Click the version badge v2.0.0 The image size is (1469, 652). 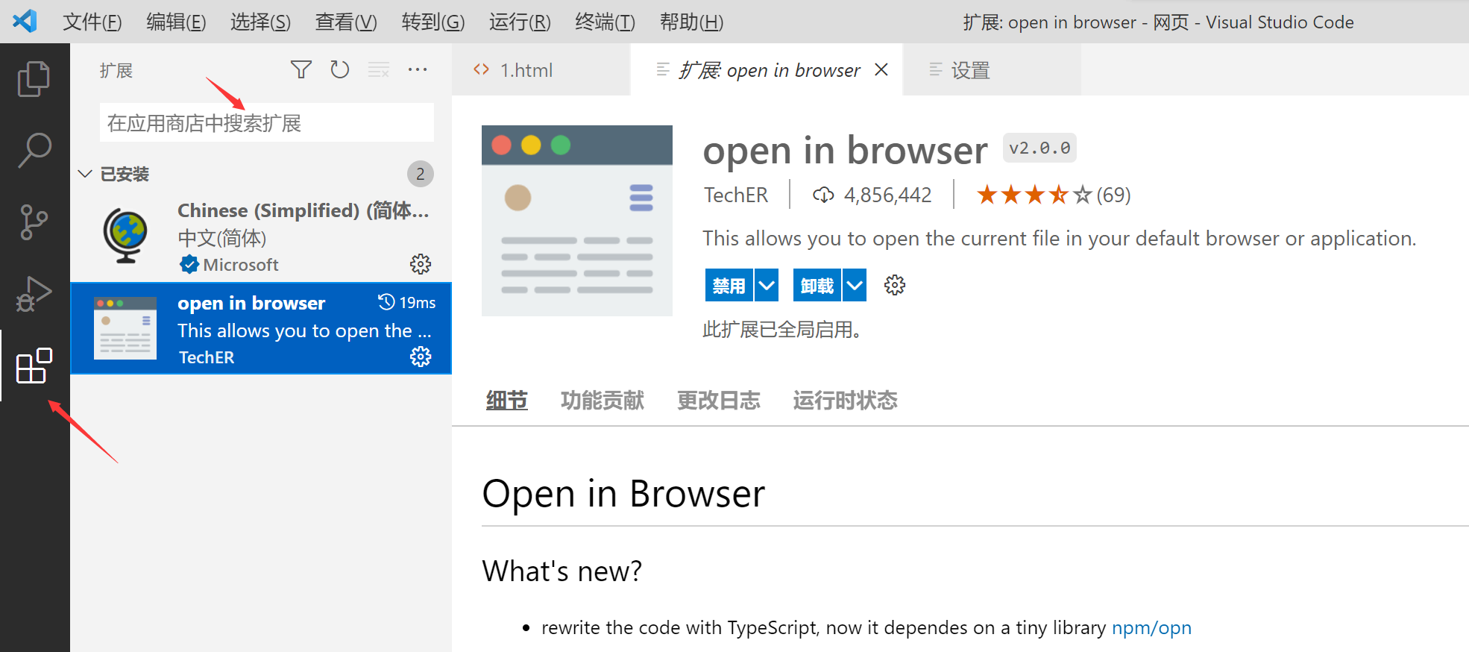coord(1039,148)
